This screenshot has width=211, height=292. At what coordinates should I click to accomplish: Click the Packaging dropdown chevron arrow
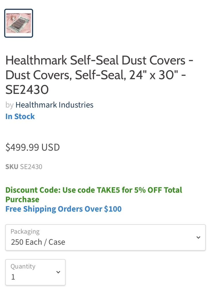pos(198,237)
